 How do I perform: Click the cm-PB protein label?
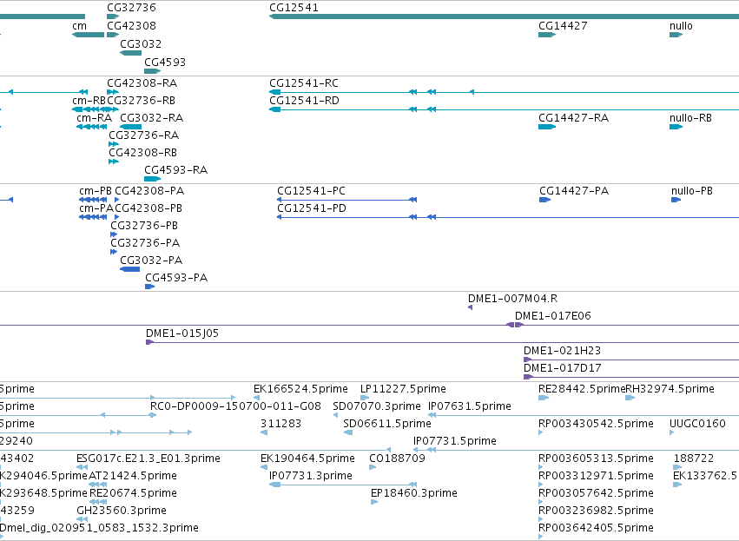96,191
